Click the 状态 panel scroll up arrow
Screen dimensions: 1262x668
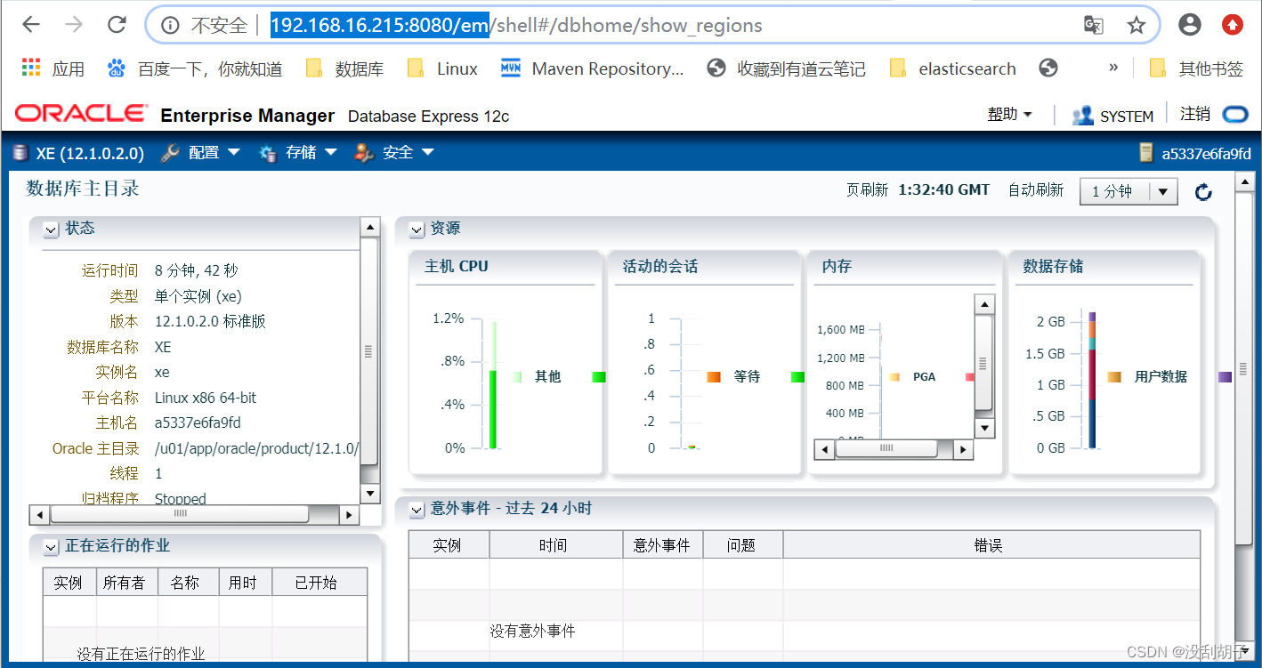pyautogui.click(x=369, y=227)
